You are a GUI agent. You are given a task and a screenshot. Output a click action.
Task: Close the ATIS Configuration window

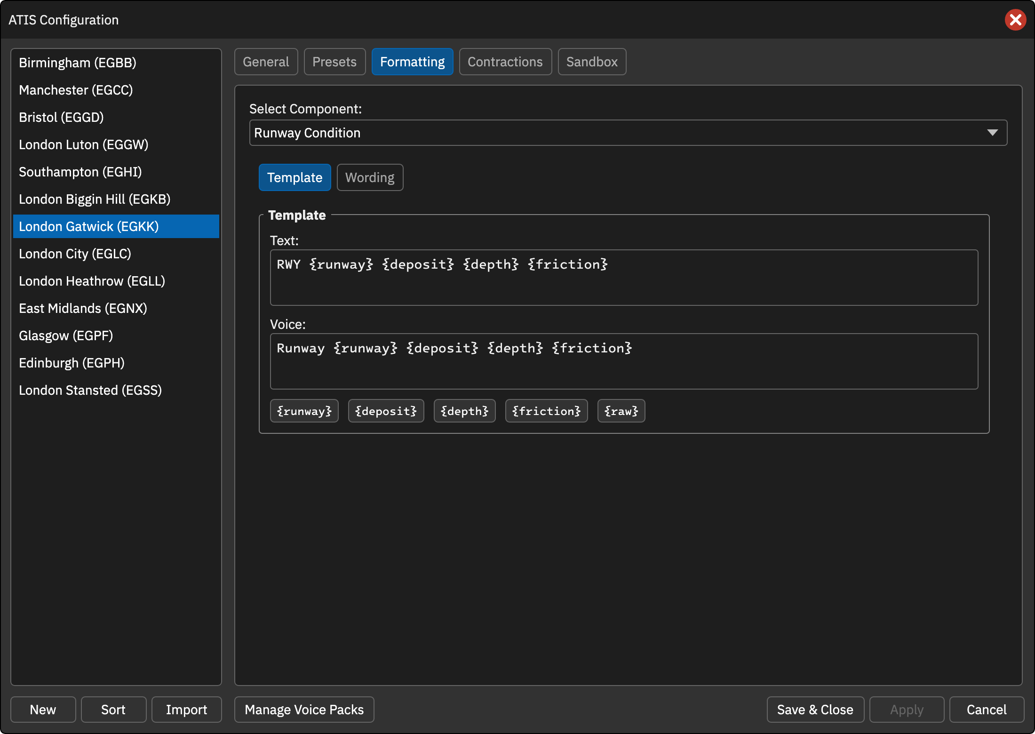click(1015, 20)
